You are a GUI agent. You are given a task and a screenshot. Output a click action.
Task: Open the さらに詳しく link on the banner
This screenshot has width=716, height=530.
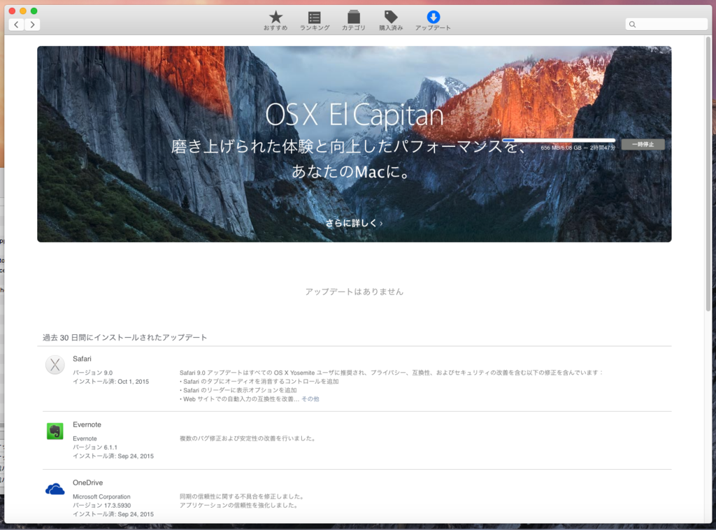tap(355, 223)
